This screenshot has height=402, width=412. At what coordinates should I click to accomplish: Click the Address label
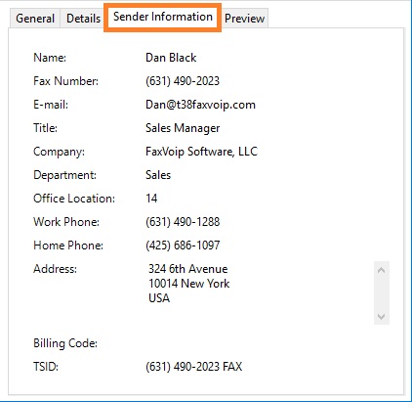pyautogui.click(x=55, y=269)
